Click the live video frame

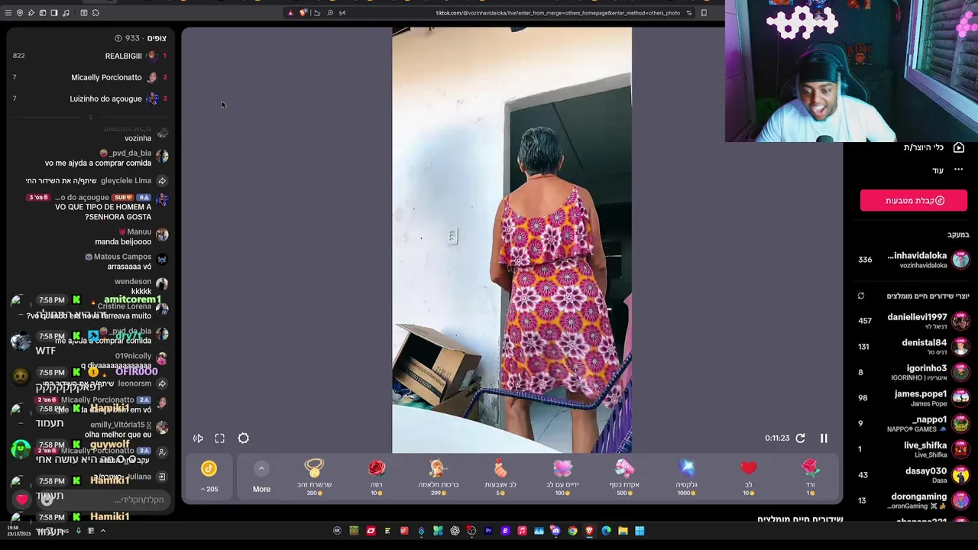click(x=512, y=240)
